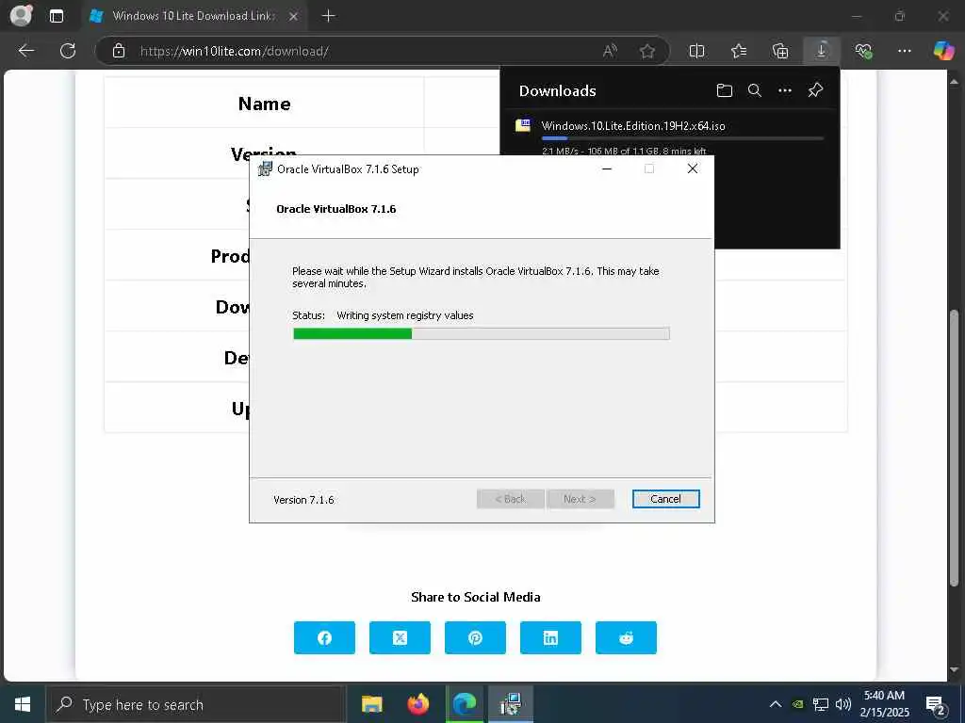The height and width of the screenshot is (723, 965).
Task: Select the Windows.10.Lite.Edition.19H2.x64.iso download
Action: (x=632, y=126)
